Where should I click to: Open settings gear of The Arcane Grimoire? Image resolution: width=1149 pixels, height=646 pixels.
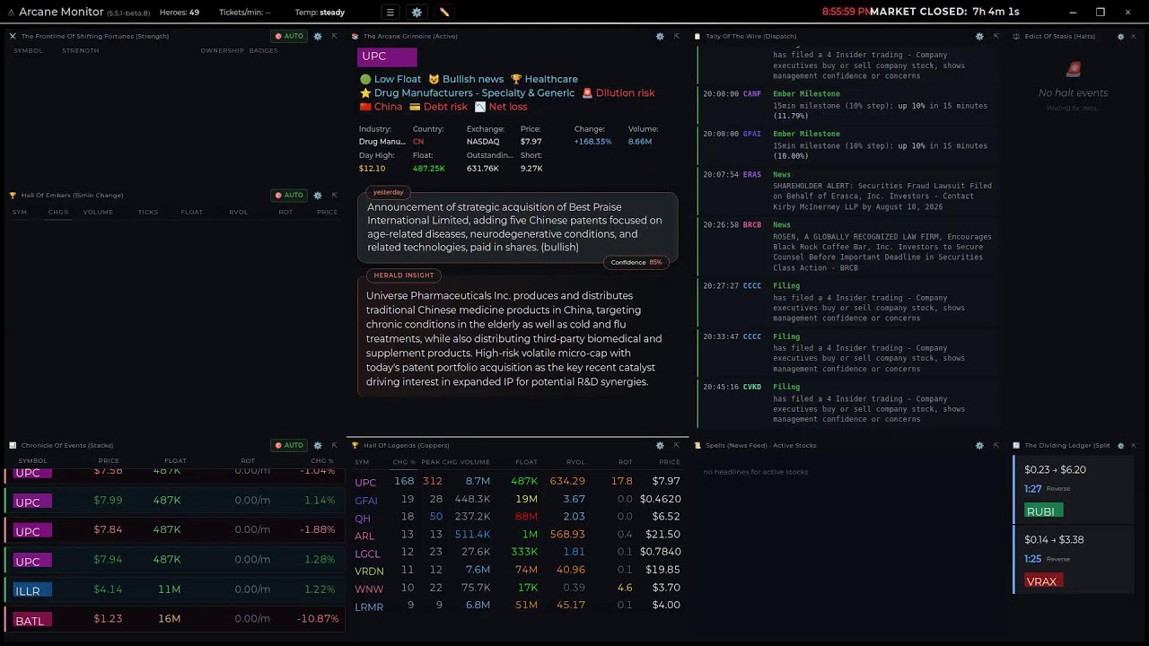(x=660, y=36)
